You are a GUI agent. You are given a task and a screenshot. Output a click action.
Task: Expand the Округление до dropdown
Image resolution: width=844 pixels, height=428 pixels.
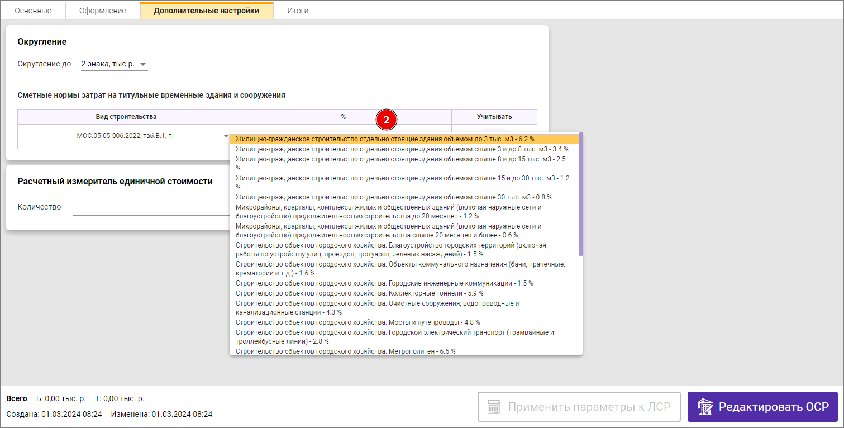tap(143, 64)
